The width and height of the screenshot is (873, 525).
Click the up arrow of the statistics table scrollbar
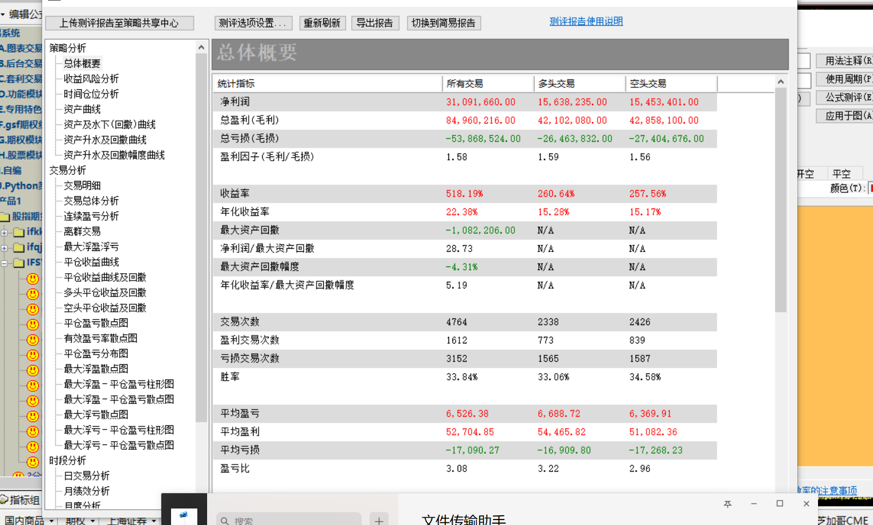click(x=781, y=82)
